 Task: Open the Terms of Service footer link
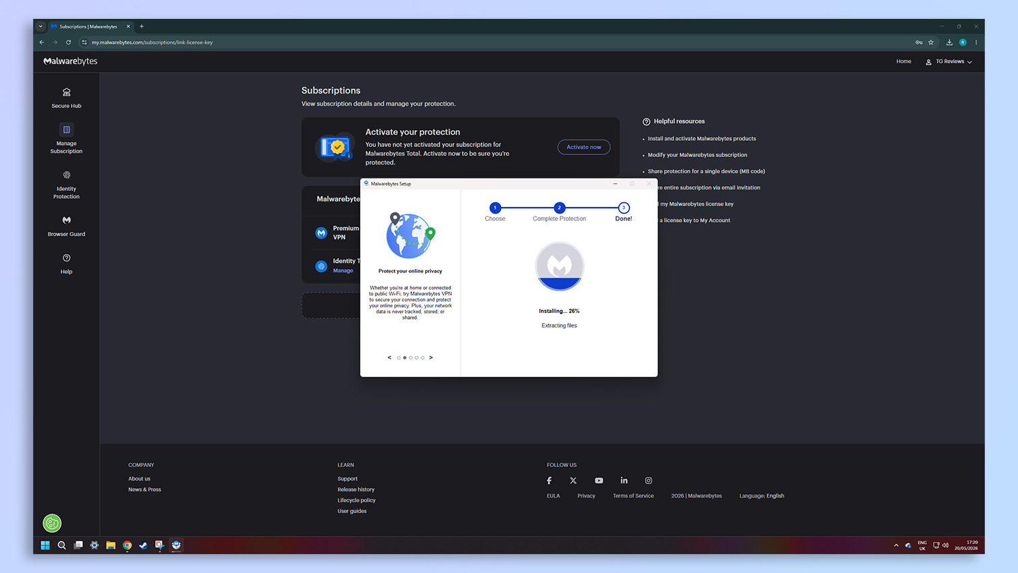click(633, 495)
